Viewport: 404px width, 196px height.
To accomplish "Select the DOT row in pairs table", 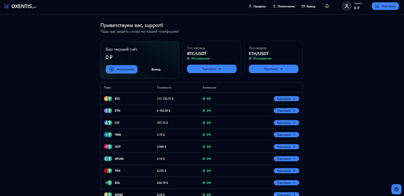I will pos(177,147).
